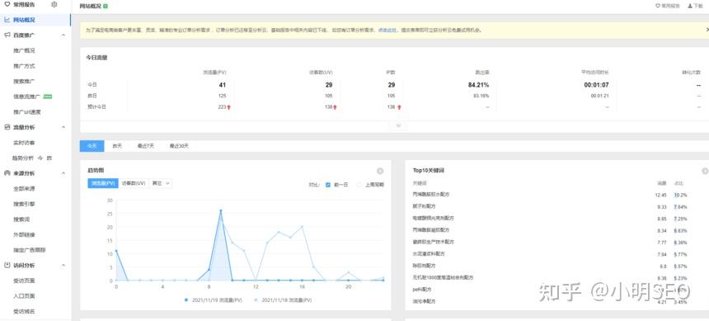The image size is (709, 321).
Task: Close the yellow notice banner
Action: [x=707, y=30]
